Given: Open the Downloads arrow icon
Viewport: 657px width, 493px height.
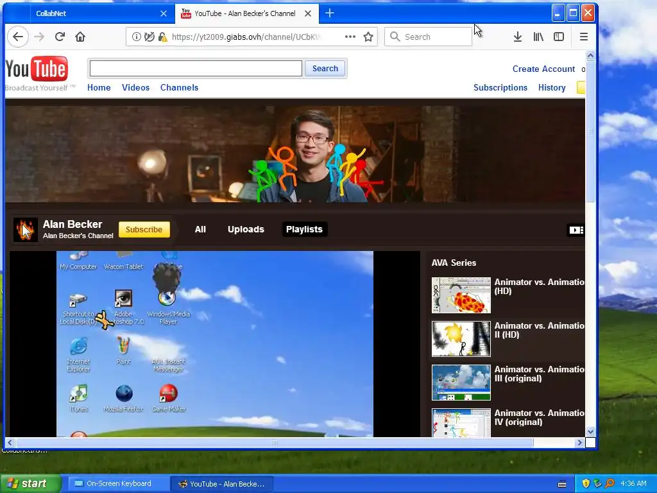Looking at the screenshot, I should point(518,37).
